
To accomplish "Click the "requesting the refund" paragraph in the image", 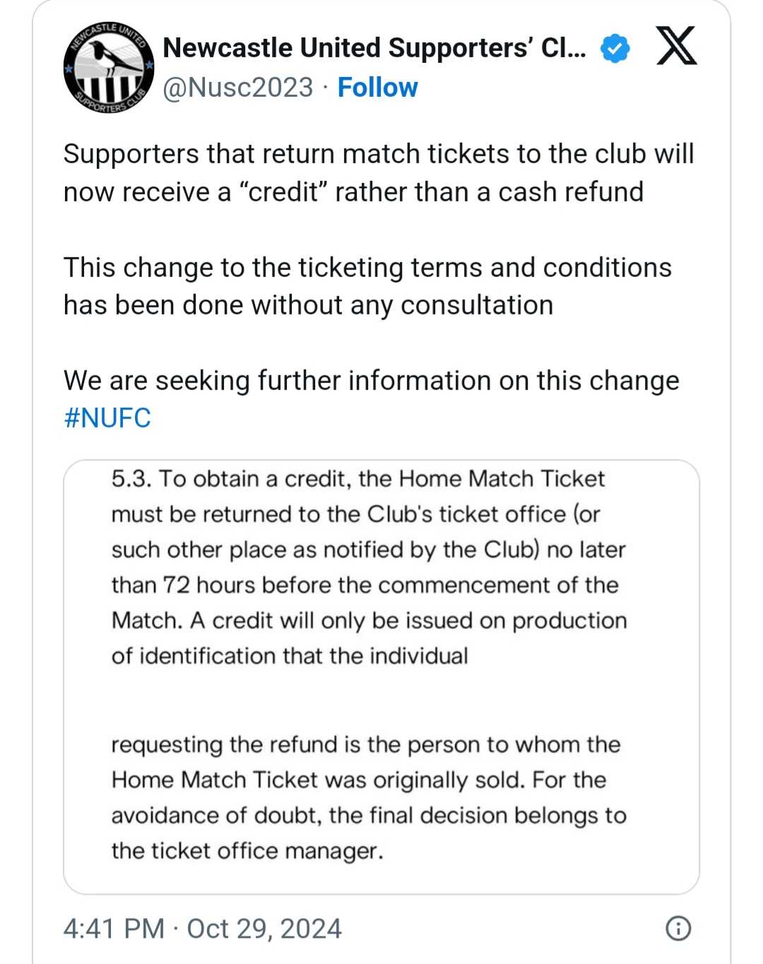I will coord(366,744).
